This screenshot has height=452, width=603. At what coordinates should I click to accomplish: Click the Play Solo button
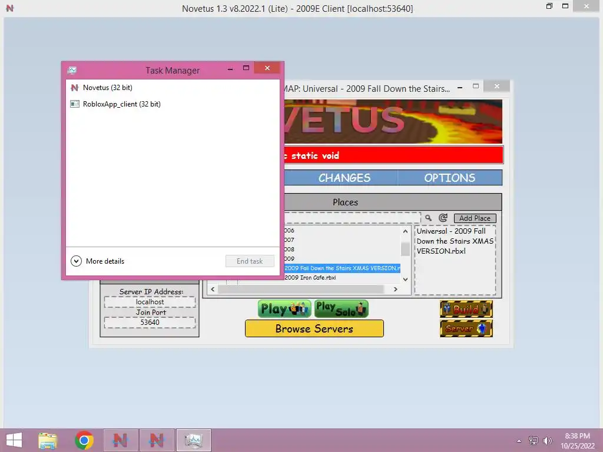pyautogui.click(x=341, y=309)
